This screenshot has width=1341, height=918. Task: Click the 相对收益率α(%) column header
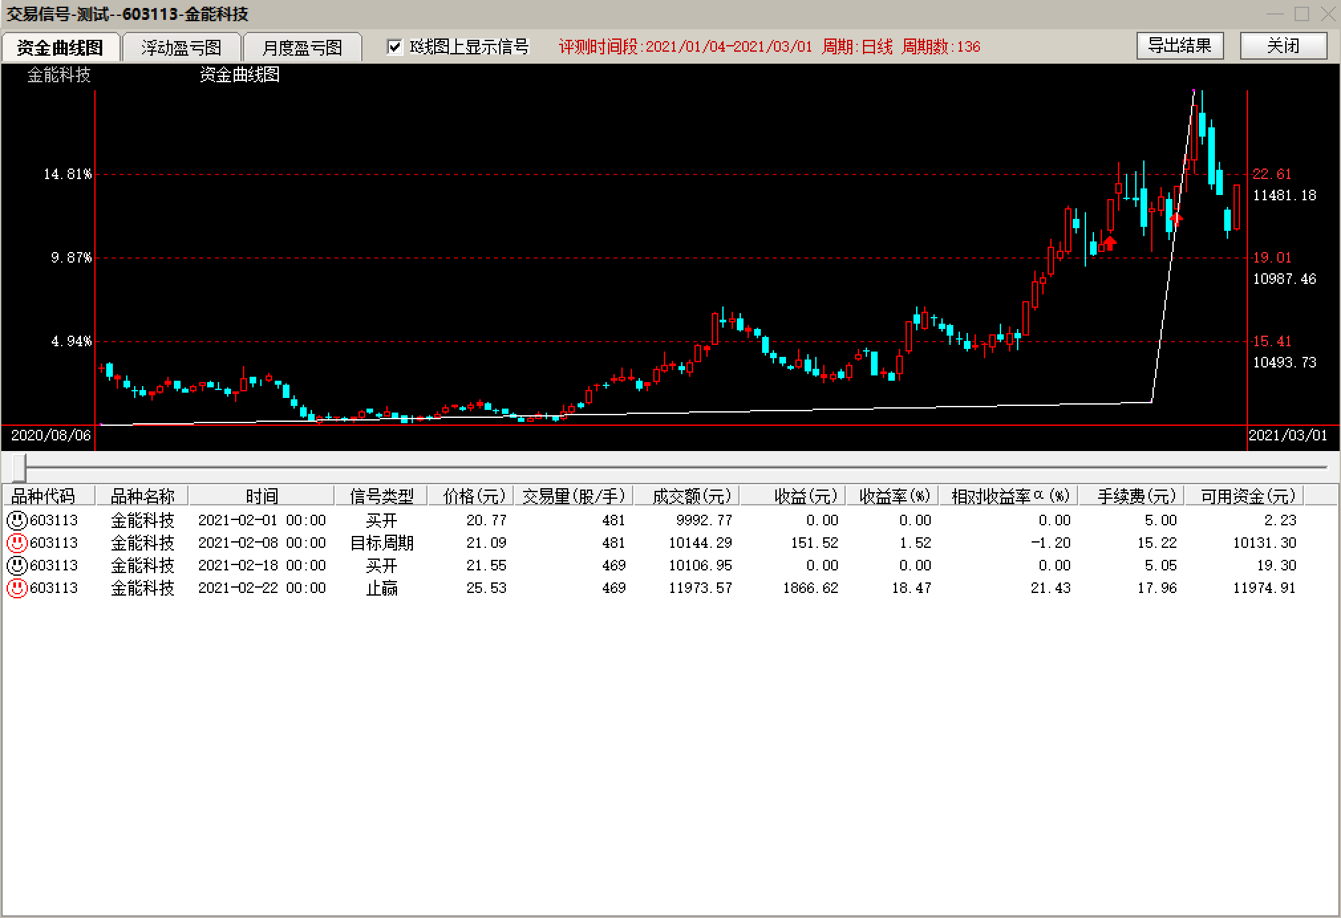point(1008,495)
